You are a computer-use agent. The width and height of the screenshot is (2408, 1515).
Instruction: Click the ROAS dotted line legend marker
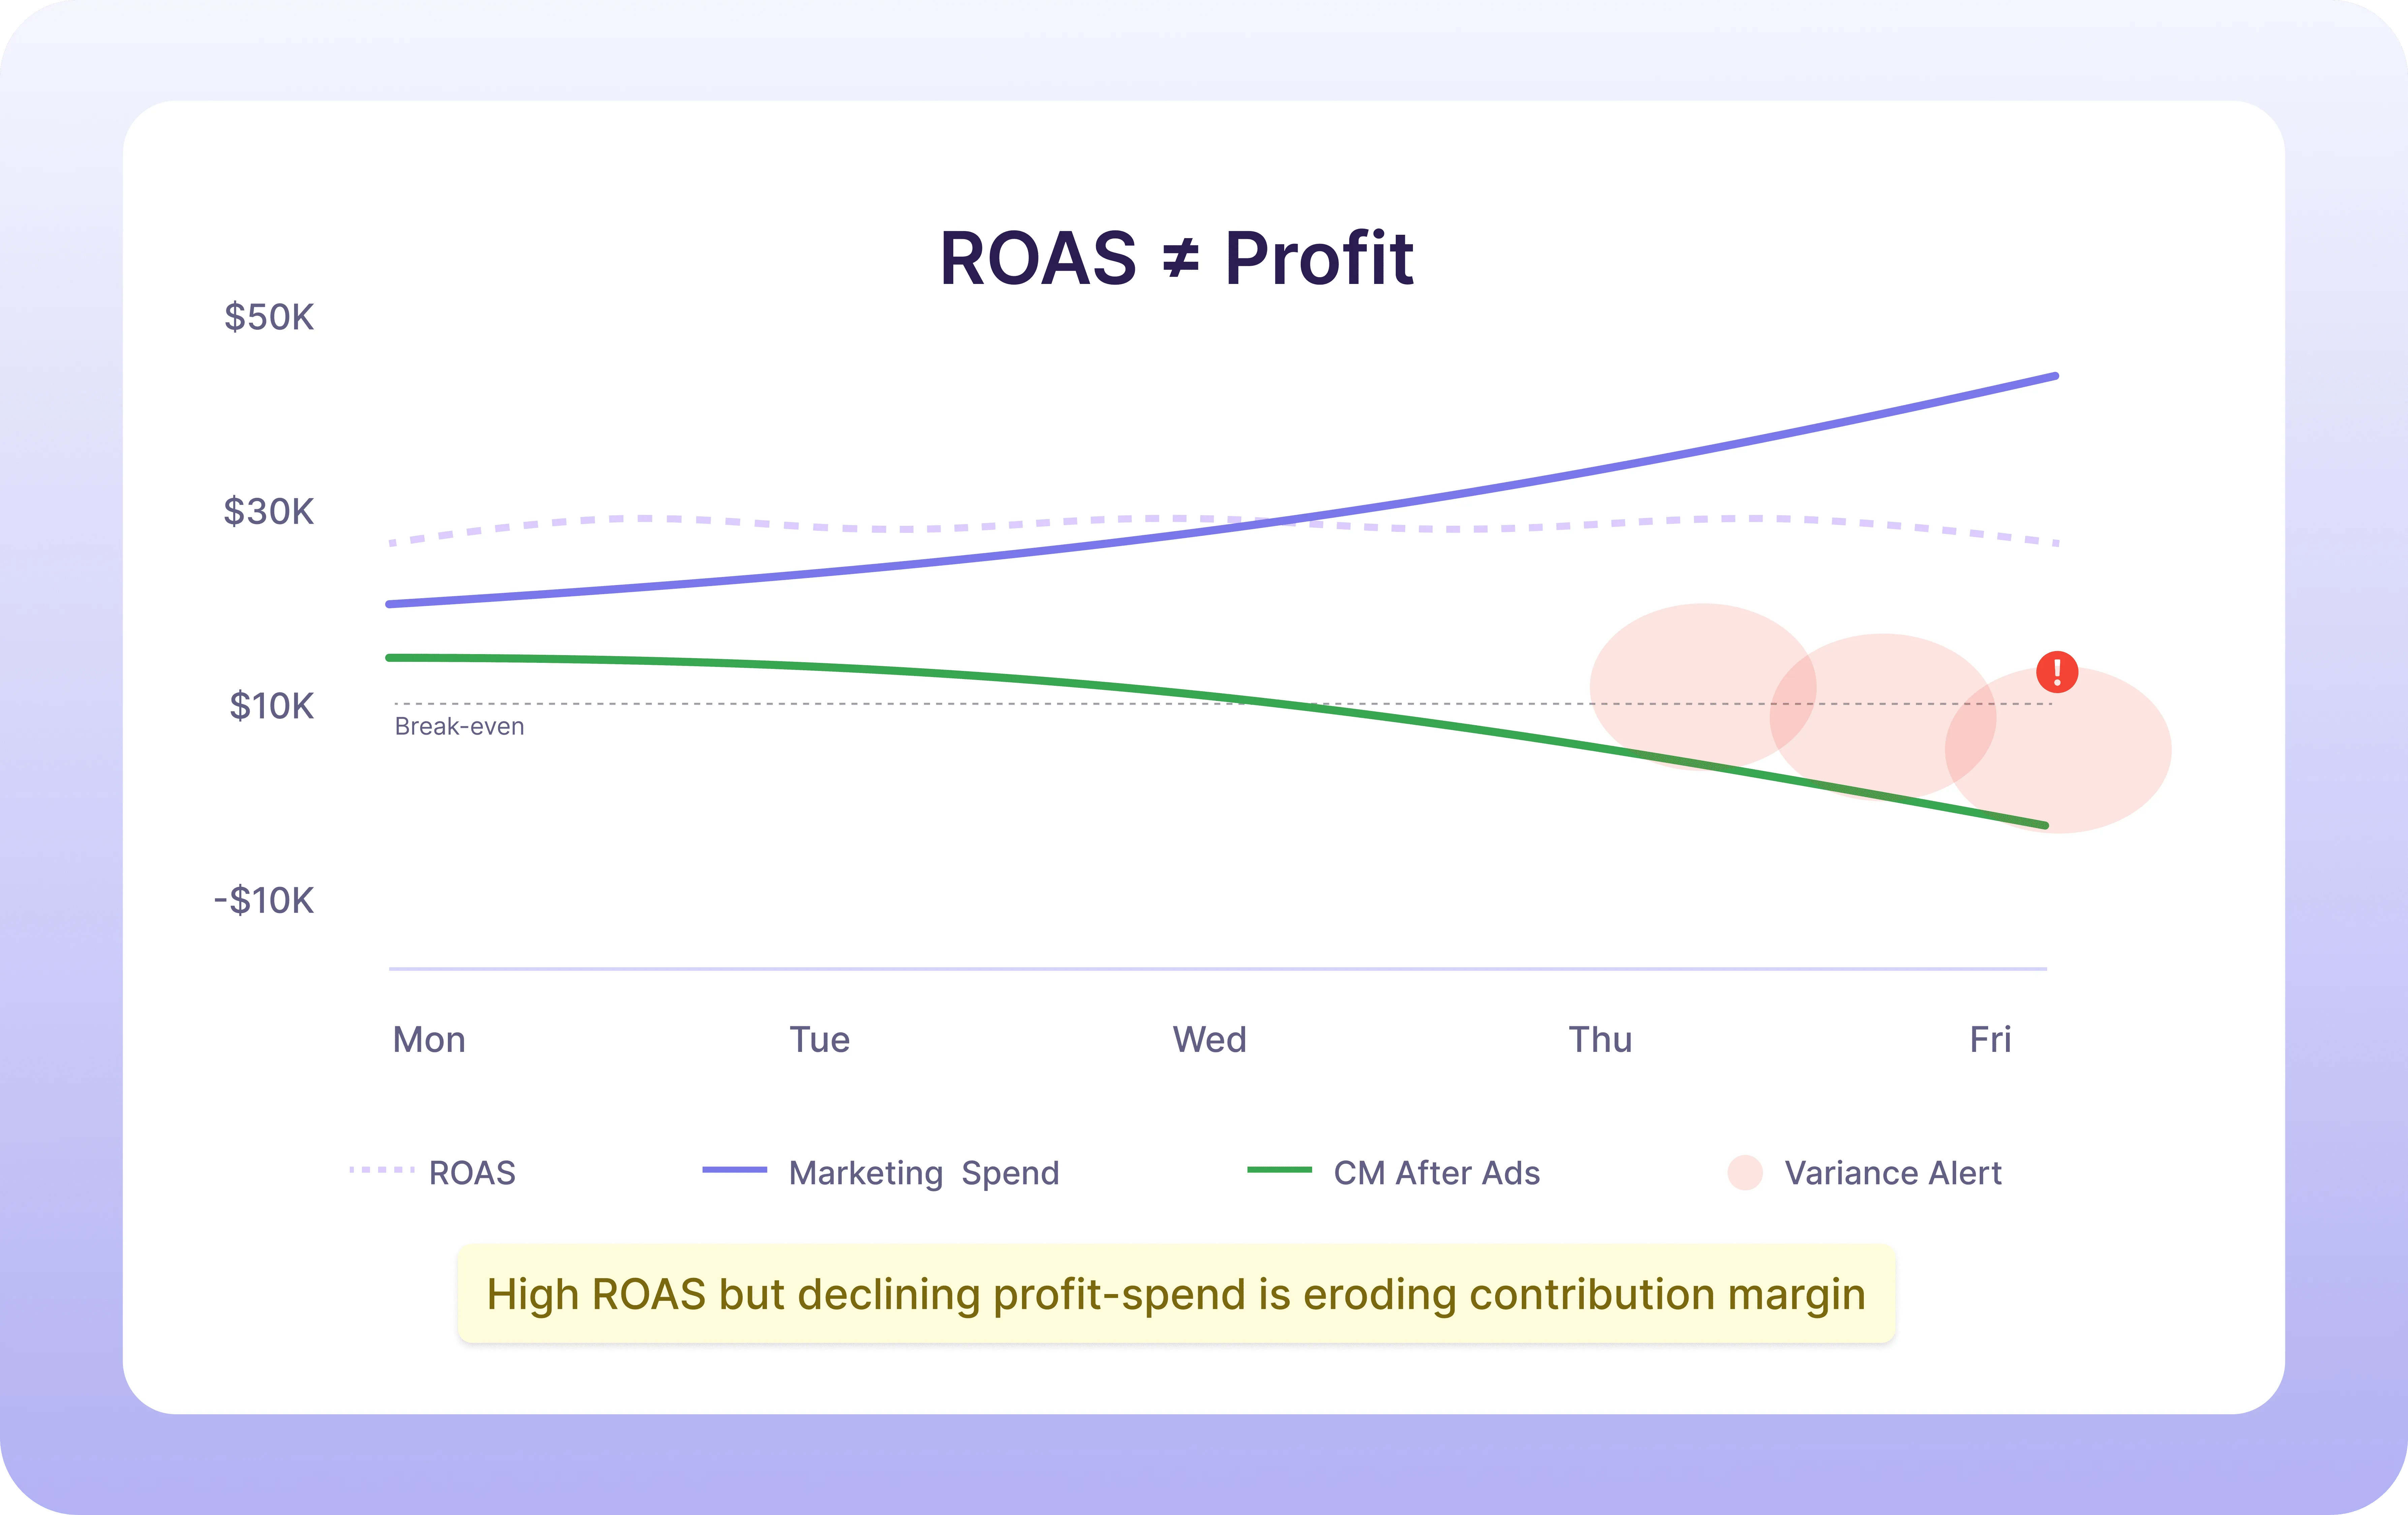(x=382, y=1169)
